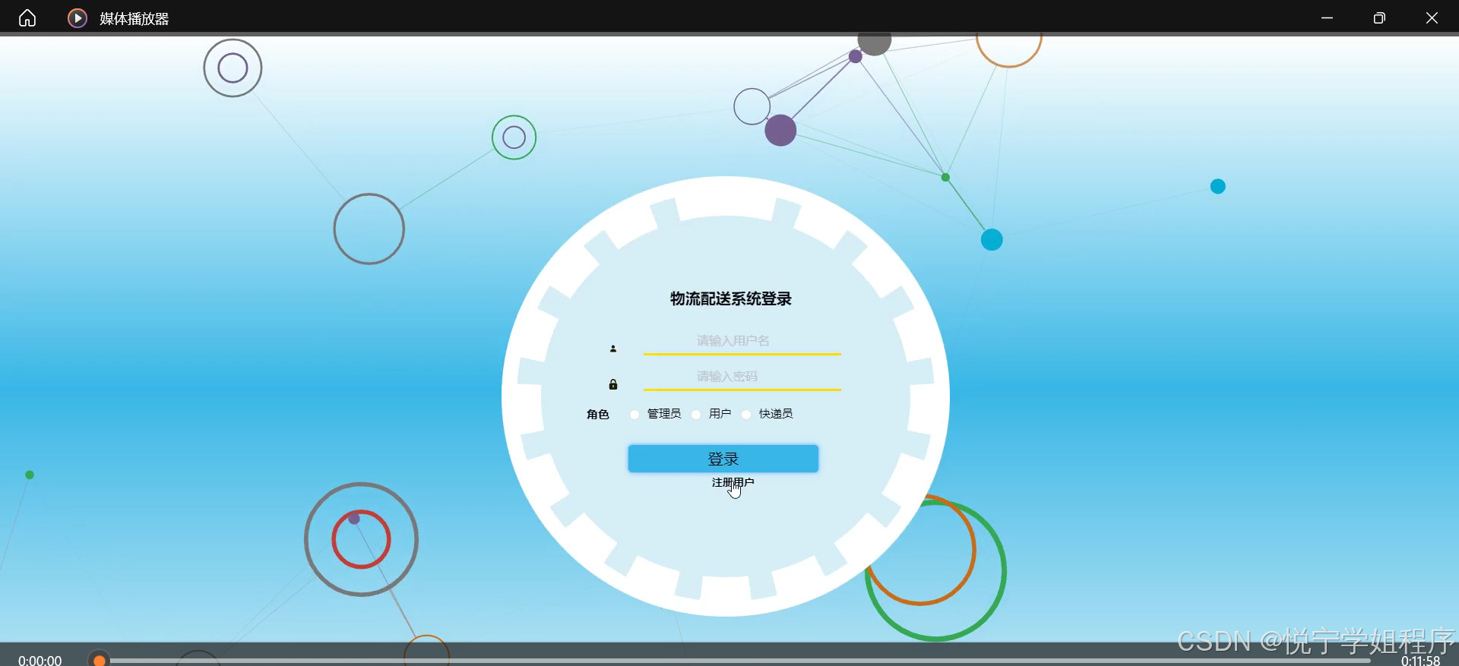
Task: Click the Home icon in title bar
Action: click(x=27, y=17)
